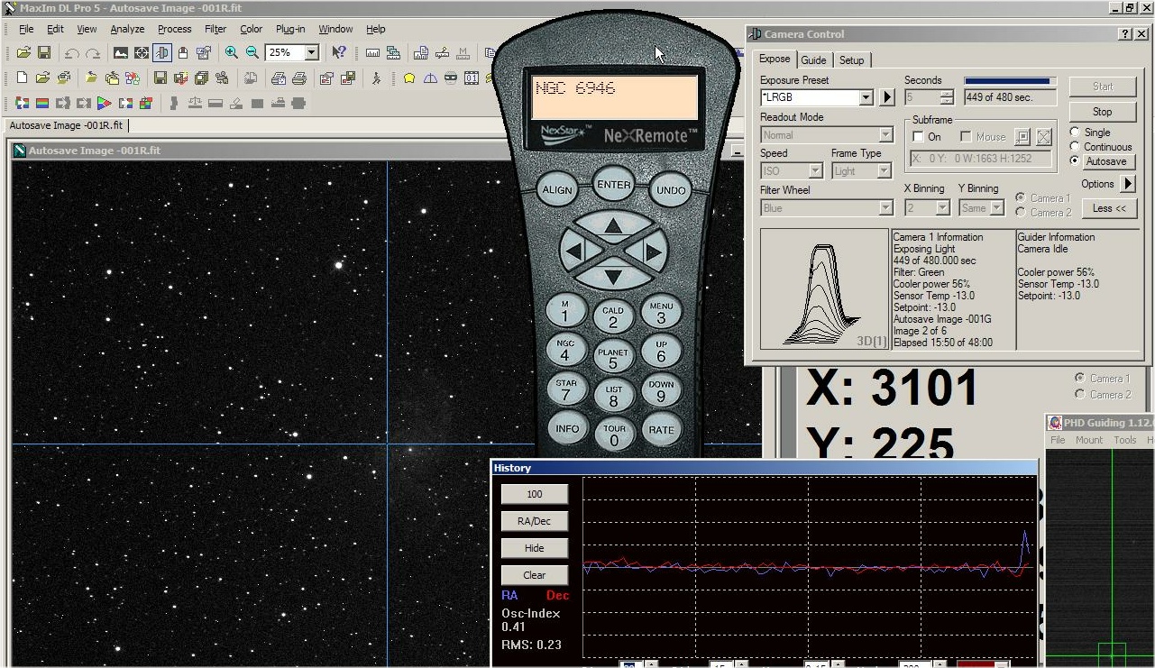
Task: Click the arrow button next to Exposure Preset
Action: click(x=886, y=97)
